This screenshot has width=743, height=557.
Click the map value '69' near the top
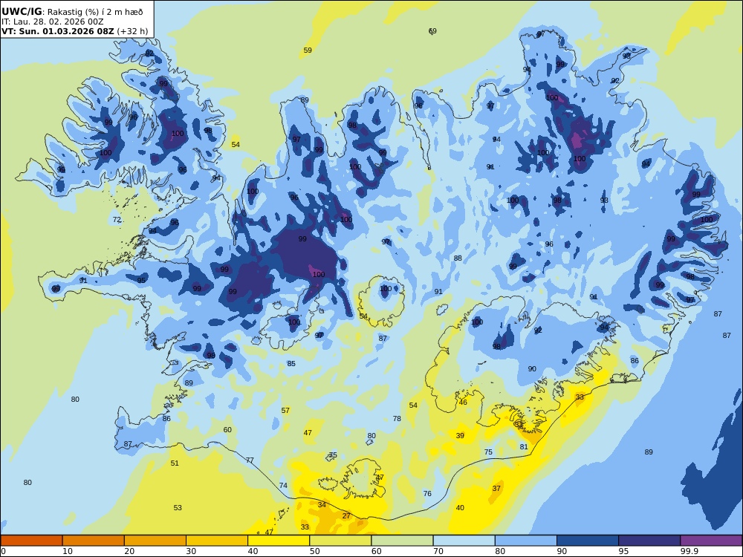[432, 30]
